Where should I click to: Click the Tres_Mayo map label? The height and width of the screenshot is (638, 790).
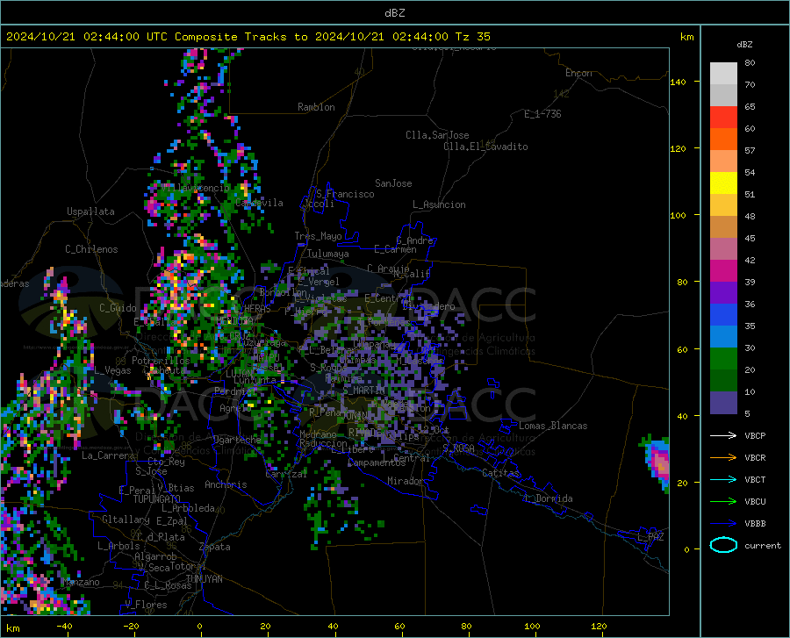click(x=318, y=236)
